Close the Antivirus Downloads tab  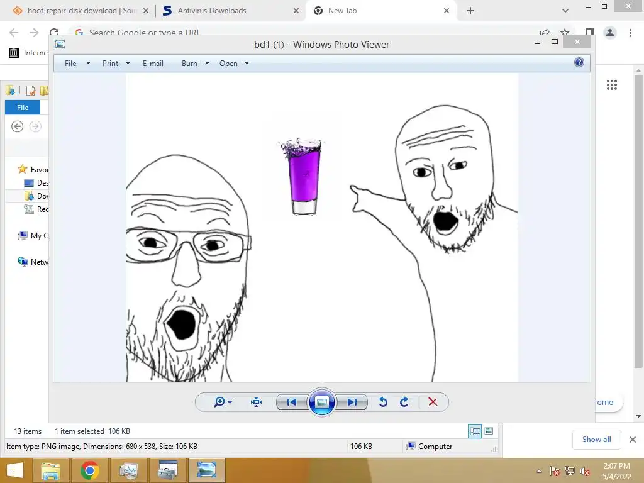point(296,11)
